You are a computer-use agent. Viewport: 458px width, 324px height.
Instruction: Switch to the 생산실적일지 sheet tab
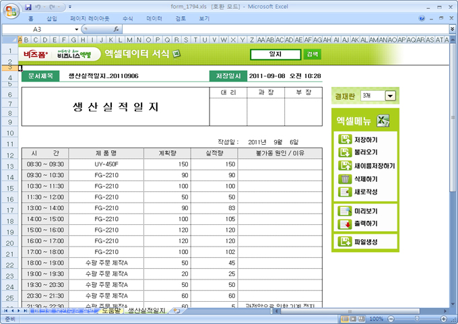tap(146, 311)
